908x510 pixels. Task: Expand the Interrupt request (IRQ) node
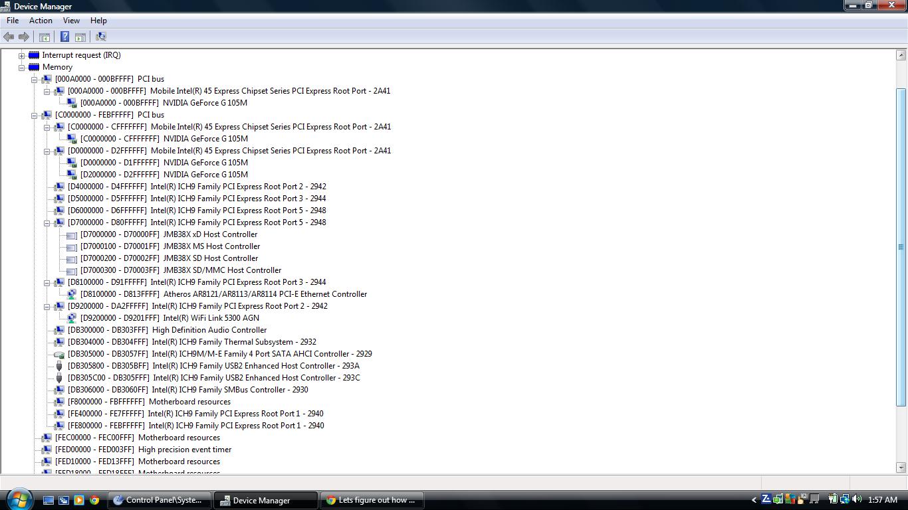pos(21,55)
